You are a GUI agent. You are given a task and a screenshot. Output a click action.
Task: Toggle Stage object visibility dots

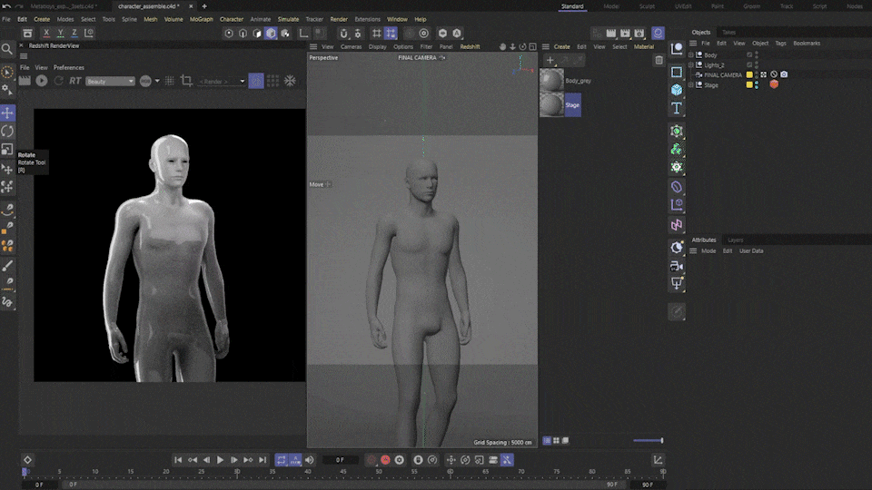point(757,84)
